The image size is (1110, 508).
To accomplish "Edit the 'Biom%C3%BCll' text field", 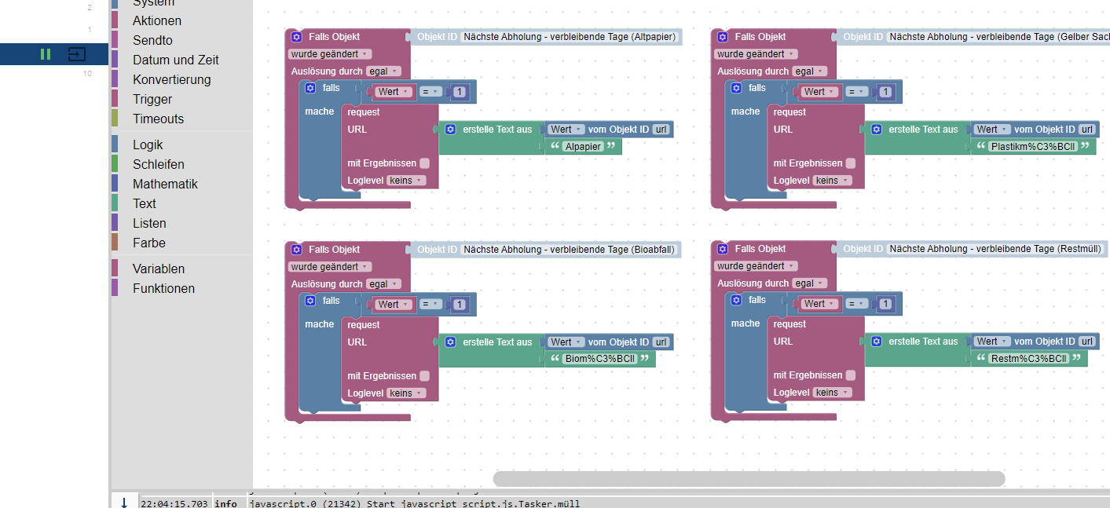I will 599,360.
